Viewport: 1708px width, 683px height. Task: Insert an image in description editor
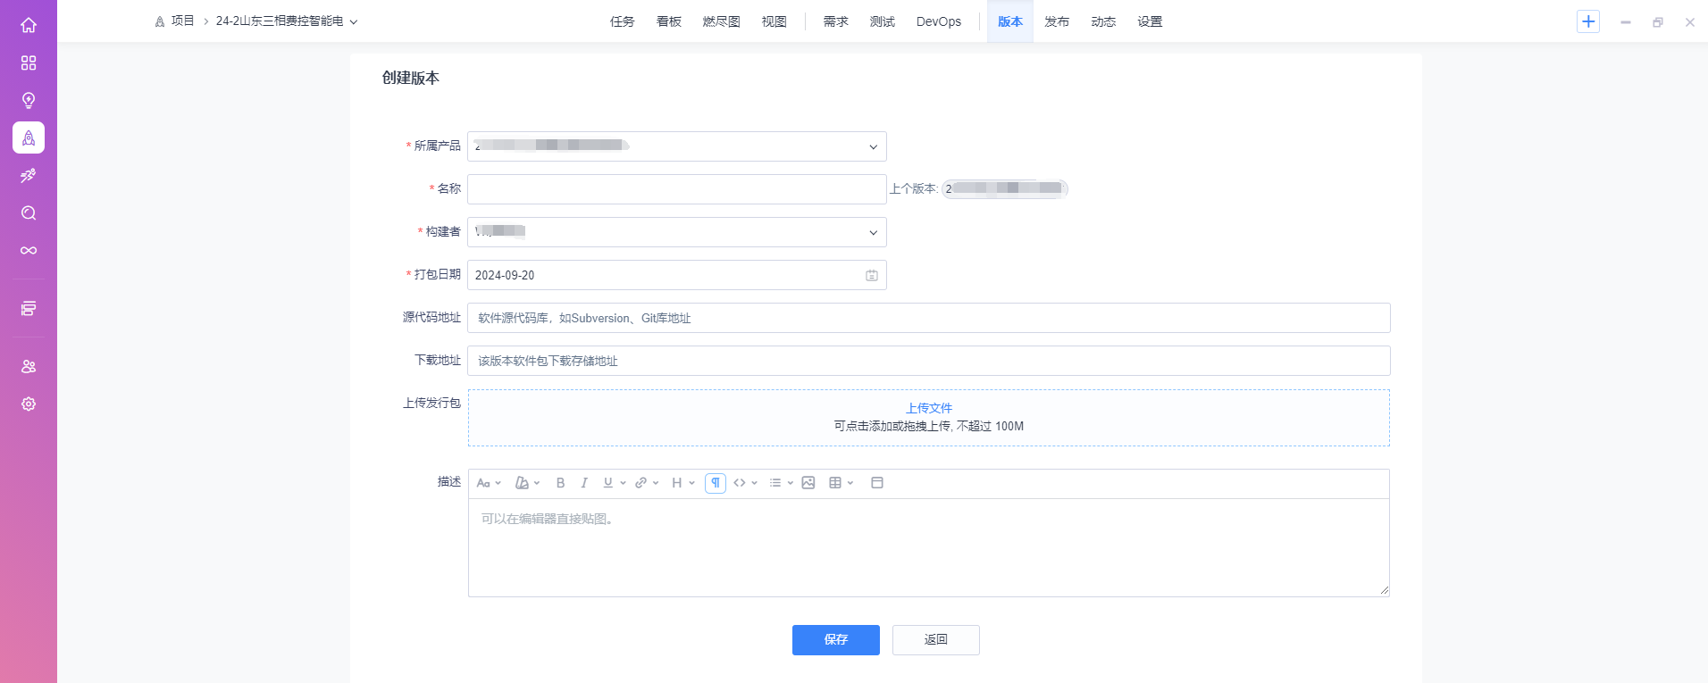click(808, 483)
